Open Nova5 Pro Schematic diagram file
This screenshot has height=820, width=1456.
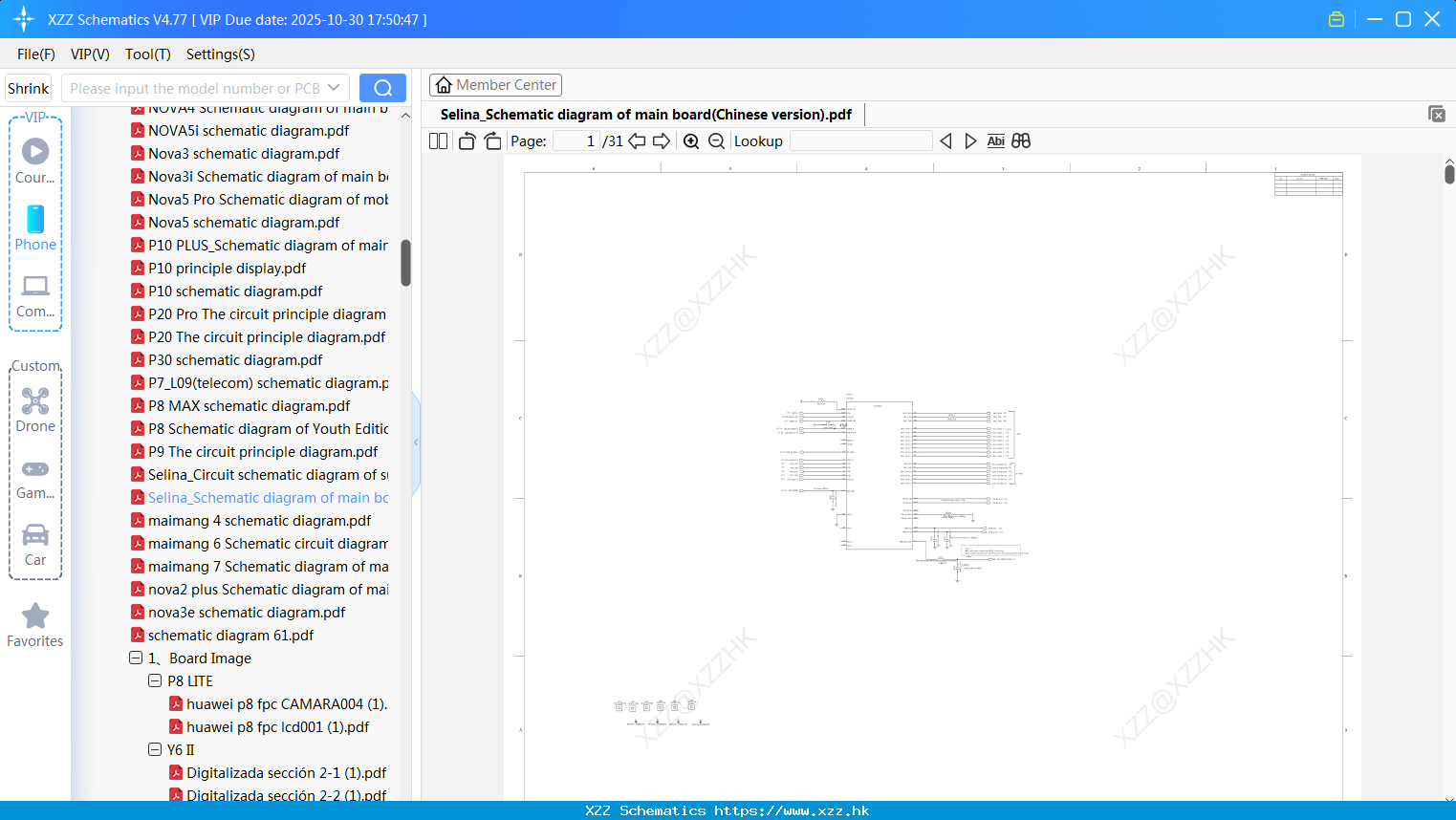coord(268,199)
